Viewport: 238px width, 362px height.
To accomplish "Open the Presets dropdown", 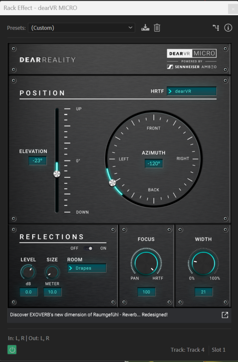I will point(81,28).
